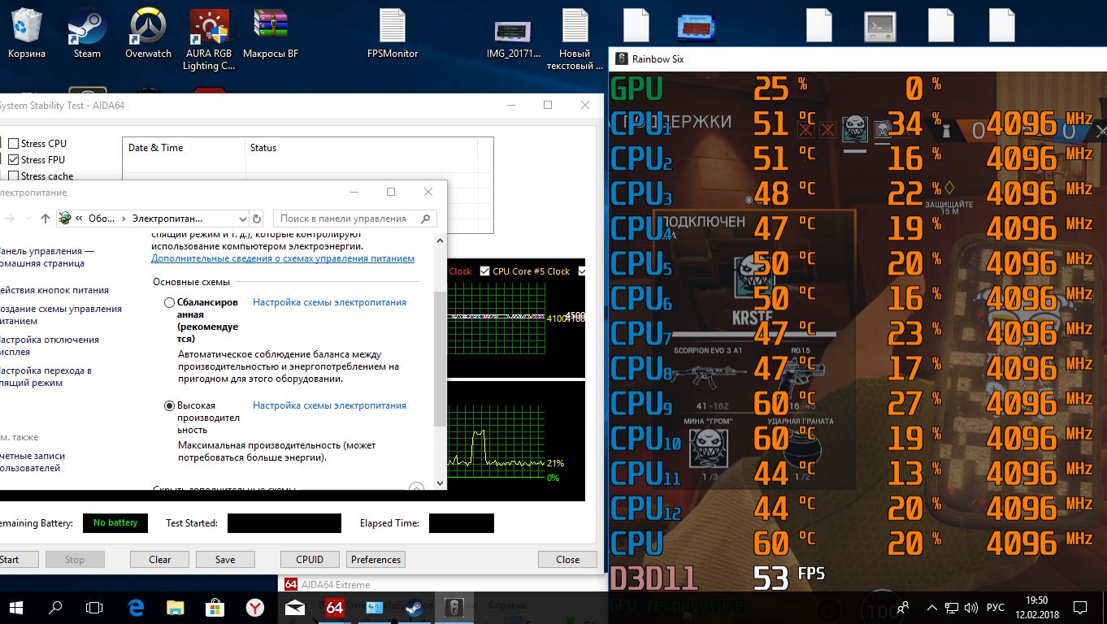This screenshot has height=624, width=1107.
Task: Refresh the Электропитание control panel page
Action: coord(257,219)
